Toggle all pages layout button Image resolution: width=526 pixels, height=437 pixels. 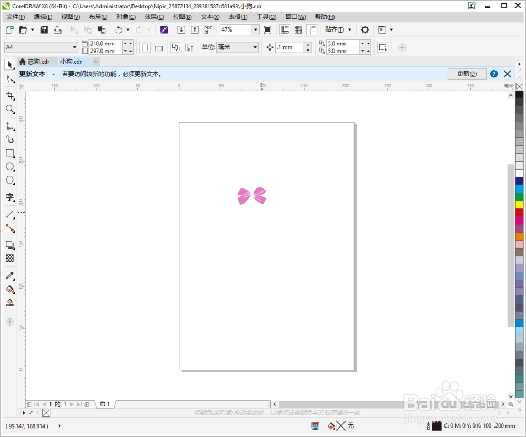[176, 47]
